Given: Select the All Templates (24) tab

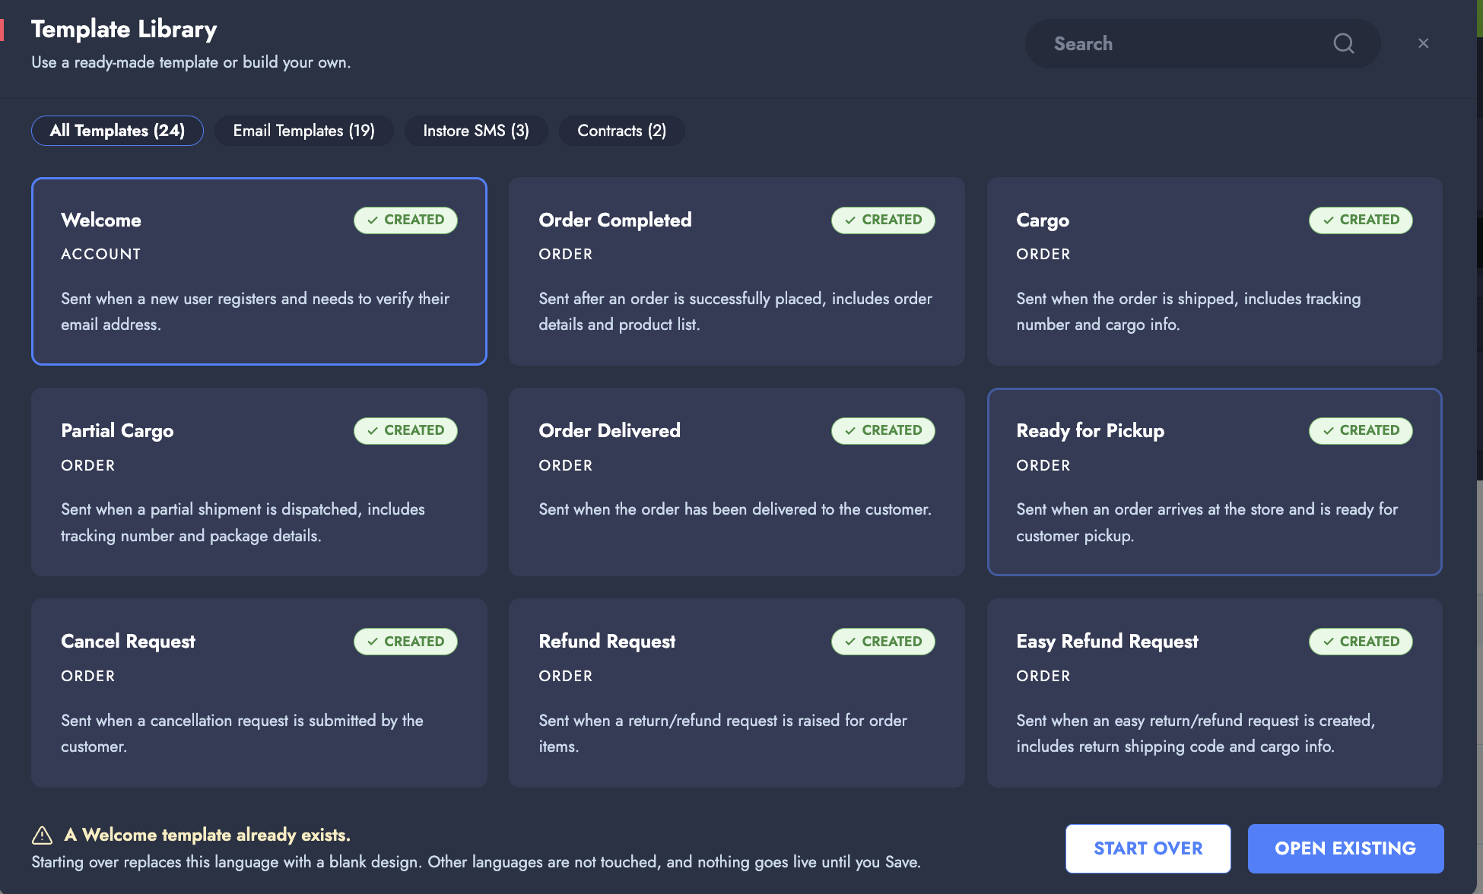Looking at the screenshot, I should 117,131.
